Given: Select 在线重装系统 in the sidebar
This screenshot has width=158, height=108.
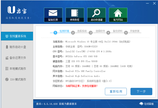Looking at the screenshot, I should point(17,36).
